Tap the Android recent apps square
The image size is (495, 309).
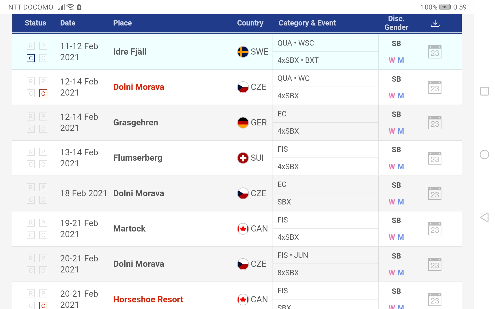484,91
